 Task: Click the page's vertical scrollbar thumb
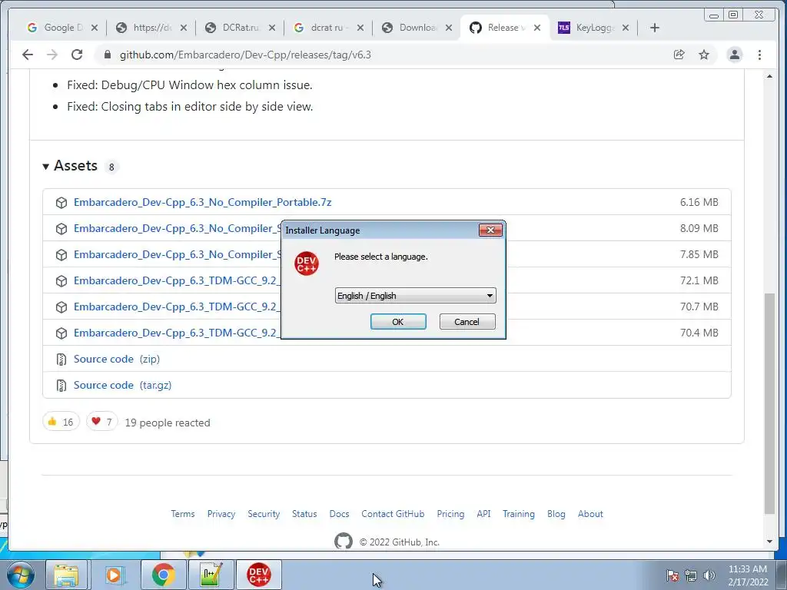(769, 403)
